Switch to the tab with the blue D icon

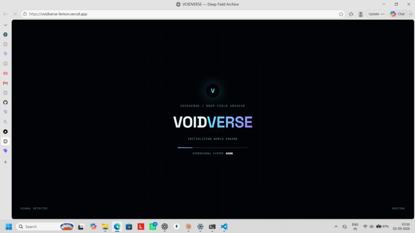pyautogui.click(x=5, y=34)
